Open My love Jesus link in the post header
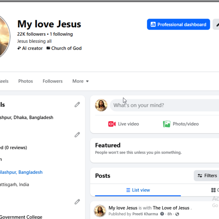This screenshot has width=219, height=219. (123, 208)
